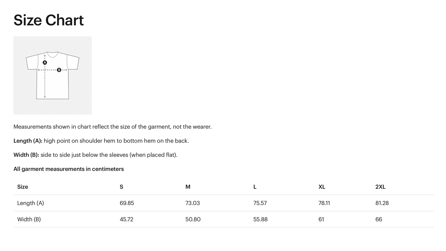Click the 66 width value for size 2XL
This screenshot has height=251, width=446.
379,220
